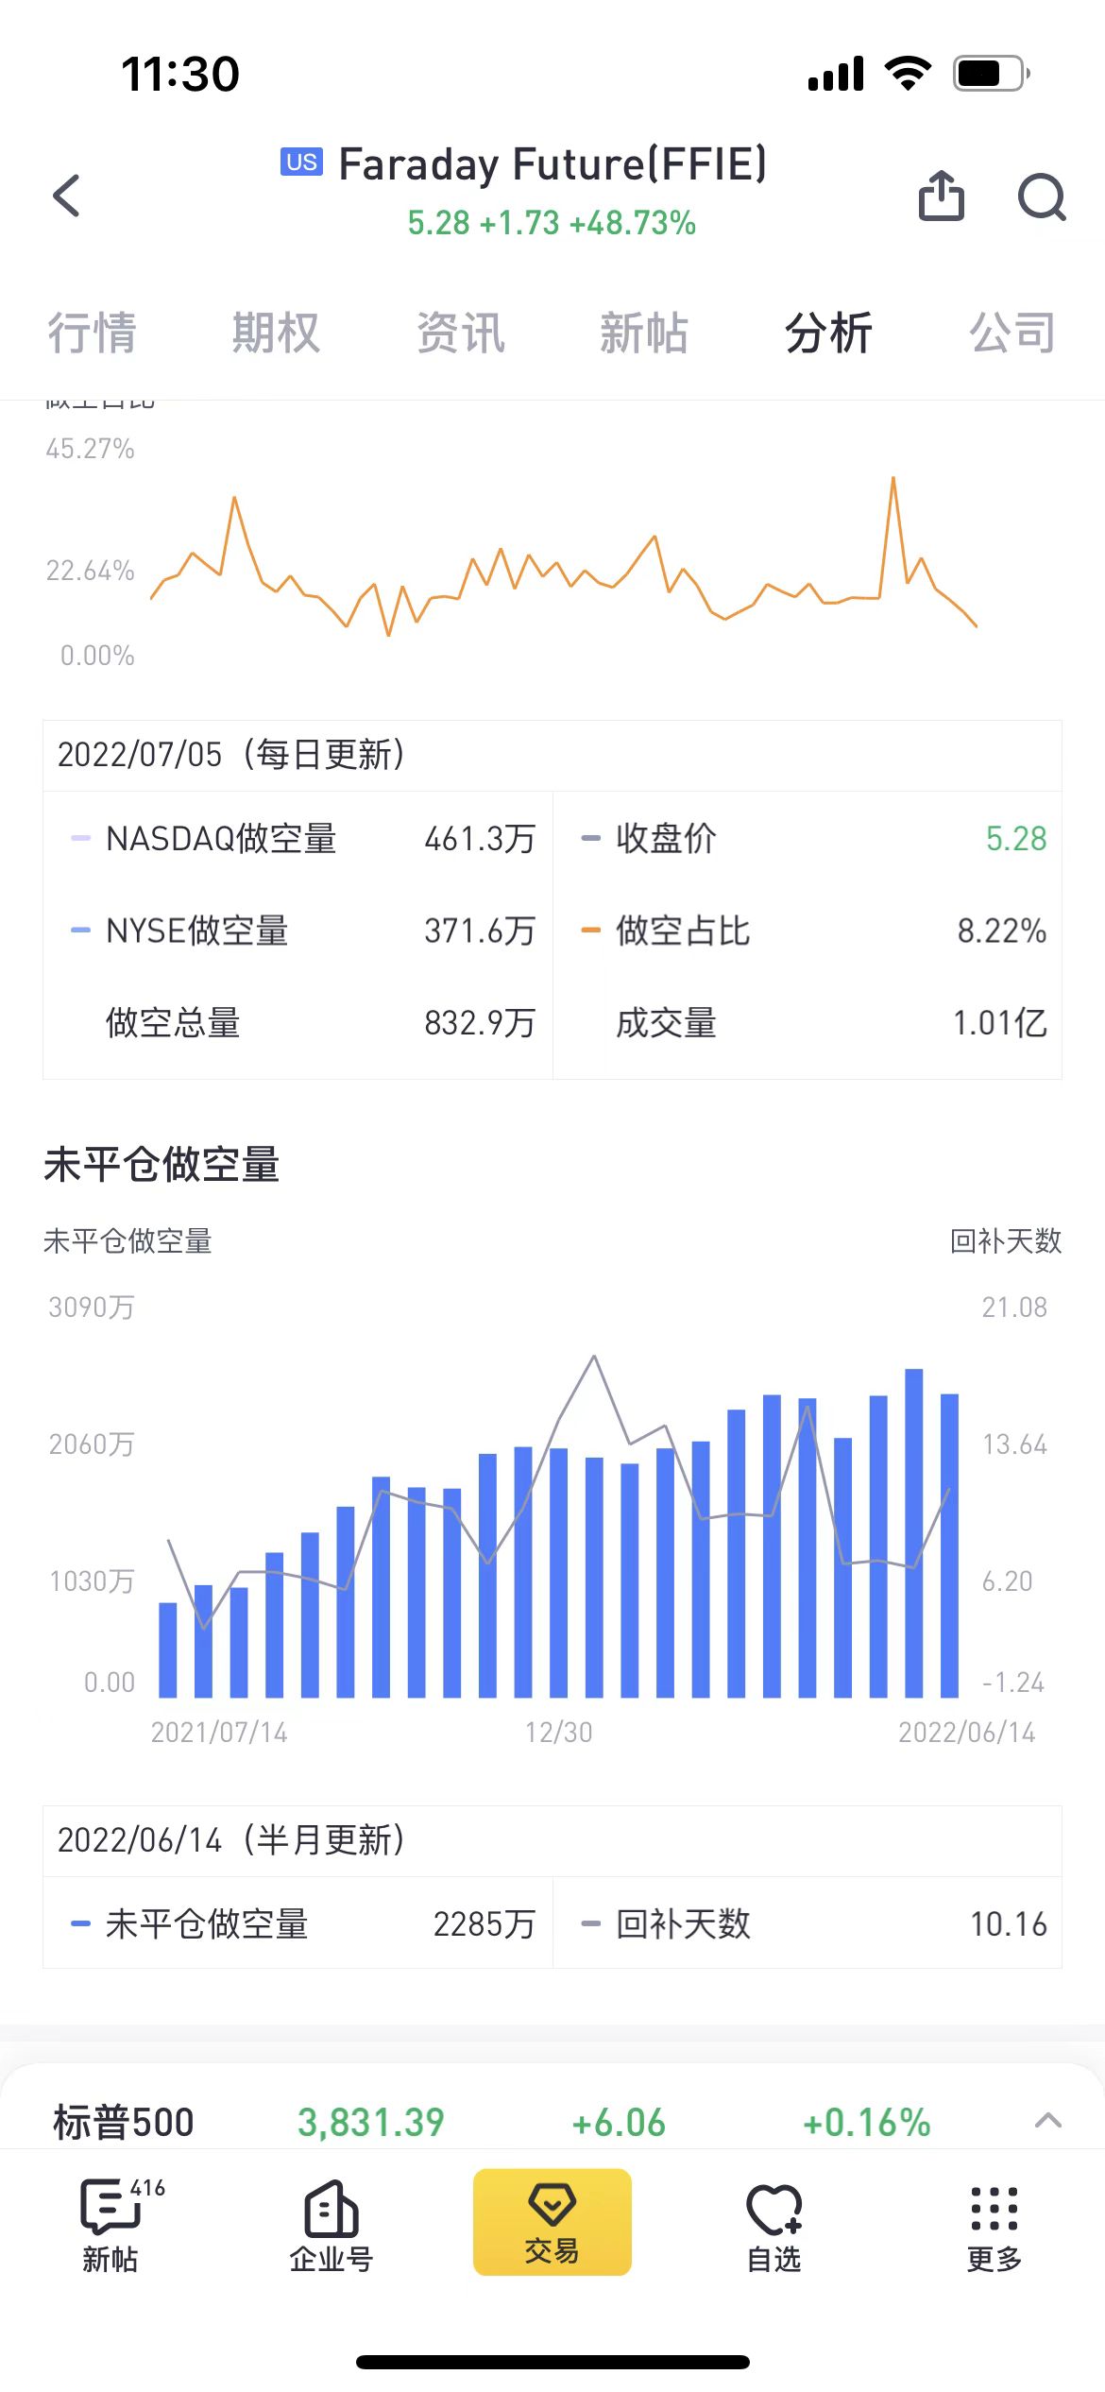Tap the 3090万 axis label
This screenshot has height=2392, width=1105.
coord(92,1307)
